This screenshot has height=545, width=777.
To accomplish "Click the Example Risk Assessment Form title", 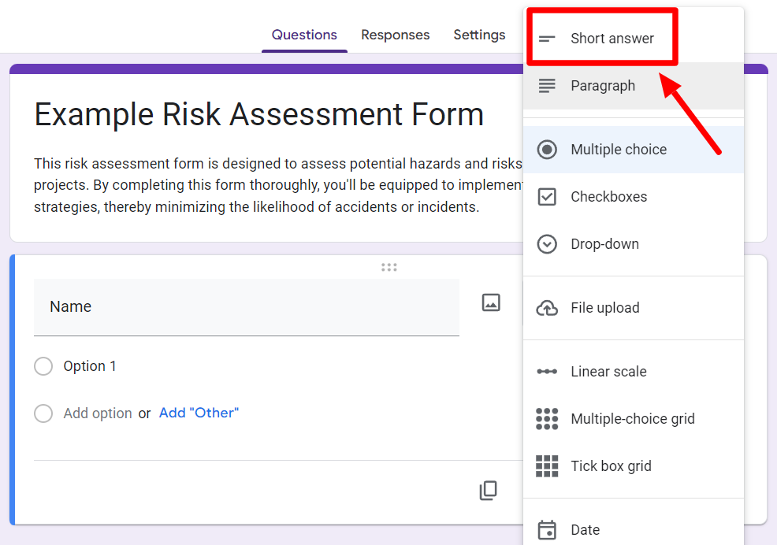I will (258, 114).
